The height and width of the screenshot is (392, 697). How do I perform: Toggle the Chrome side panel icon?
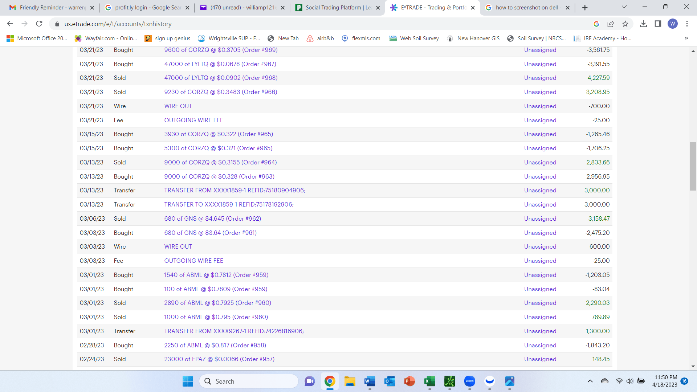tap(658, 24)
